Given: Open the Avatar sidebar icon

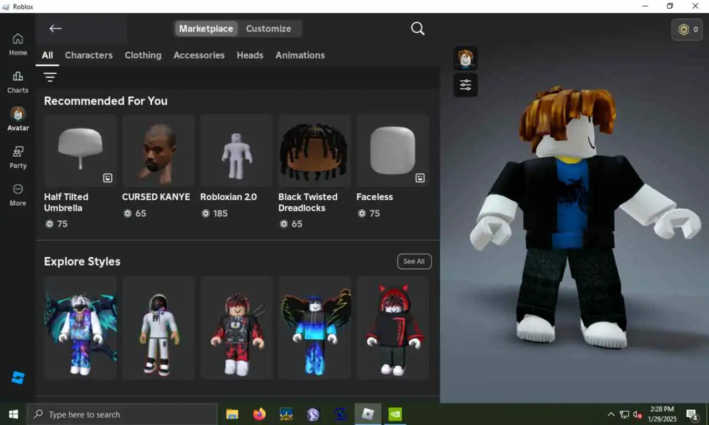Looking at the screenshot, I should 18,119.
